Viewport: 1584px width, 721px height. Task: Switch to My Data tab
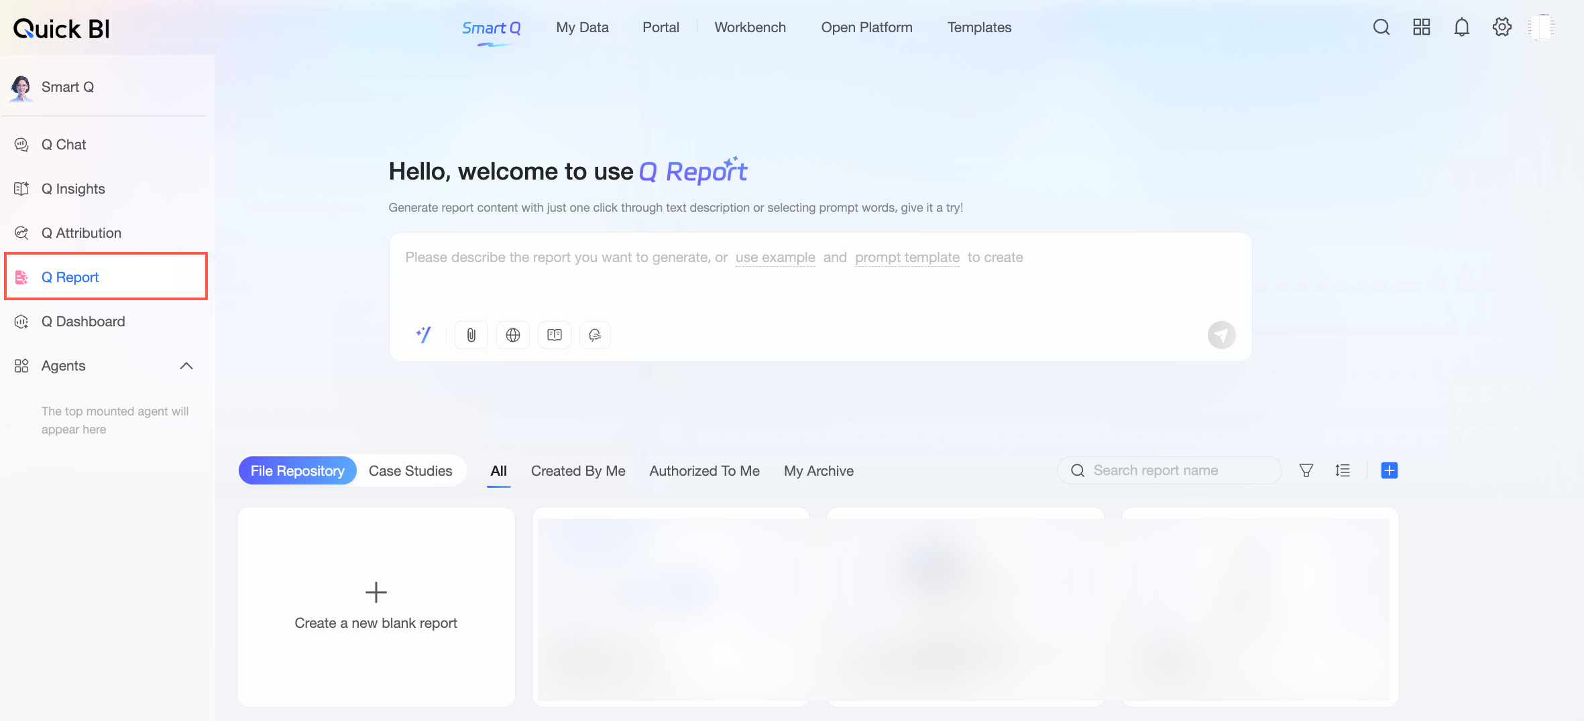582,27
